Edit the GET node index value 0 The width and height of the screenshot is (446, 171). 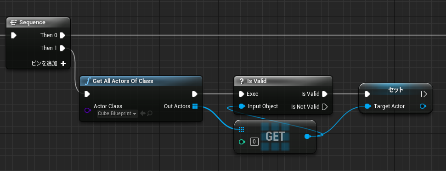pos(254,142)
